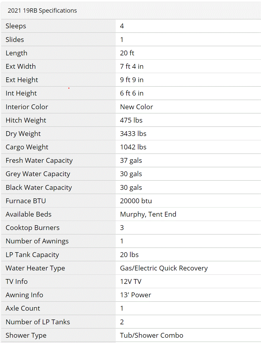This screenshot has height=343, width=261.
Task: Click the 2021 19RB Specifications header
Action: pos(42,11)
